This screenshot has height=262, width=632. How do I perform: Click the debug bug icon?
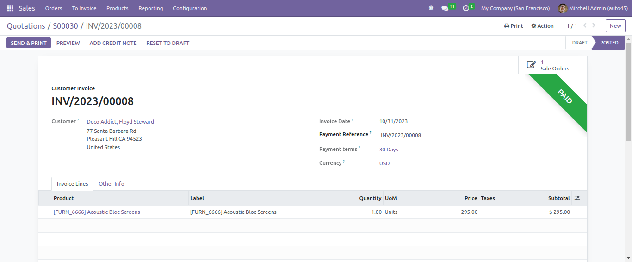(x=431, y=8)
